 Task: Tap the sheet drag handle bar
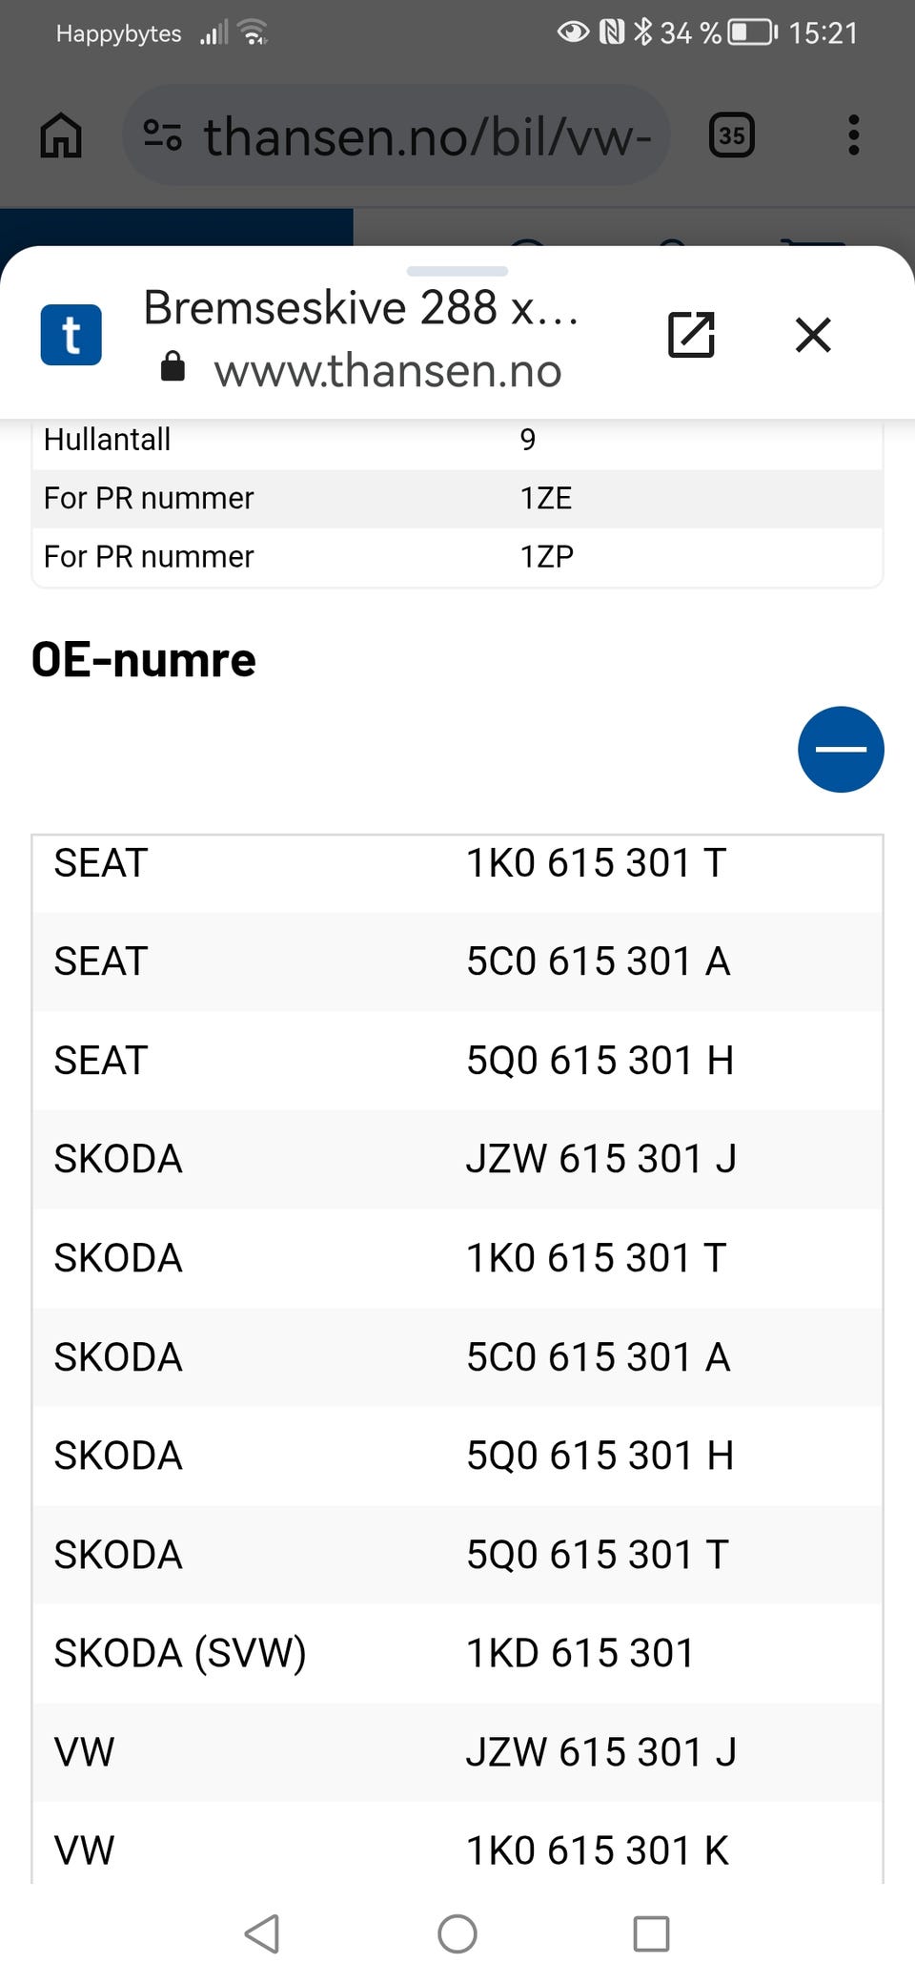457,271
